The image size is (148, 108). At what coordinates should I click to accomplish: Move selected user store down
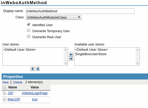click(38, 69)
